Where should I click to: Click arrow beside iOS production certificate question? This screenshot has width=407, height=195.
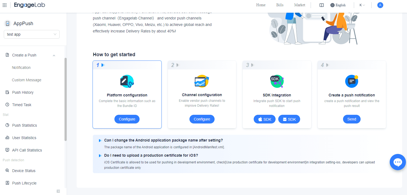100,156
